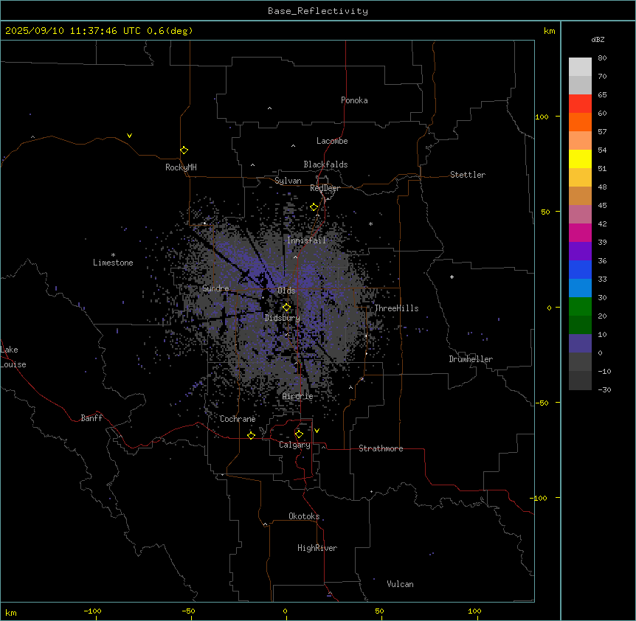Click the Airdrie city label
The height and width of the screenshot is (621, 636).
[x=298, y=396]
